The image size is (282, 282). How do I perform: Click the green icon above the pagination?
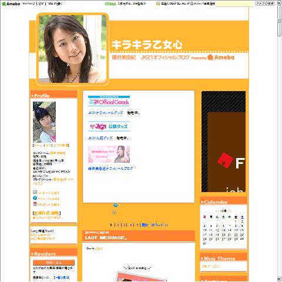tap(115, 212)
